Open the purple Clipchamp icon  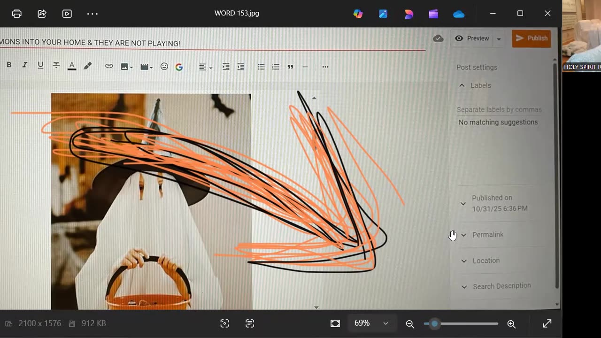[x=433, y=14]
